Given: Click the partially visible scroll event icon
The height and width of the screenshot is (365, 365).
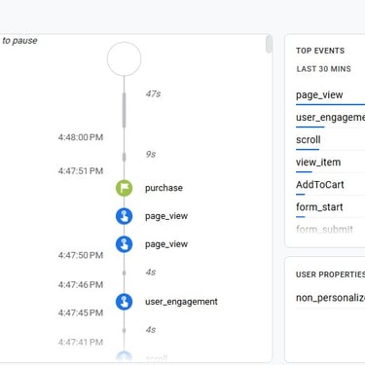Looking at the screenshot, I should click(x=124, y=356).
